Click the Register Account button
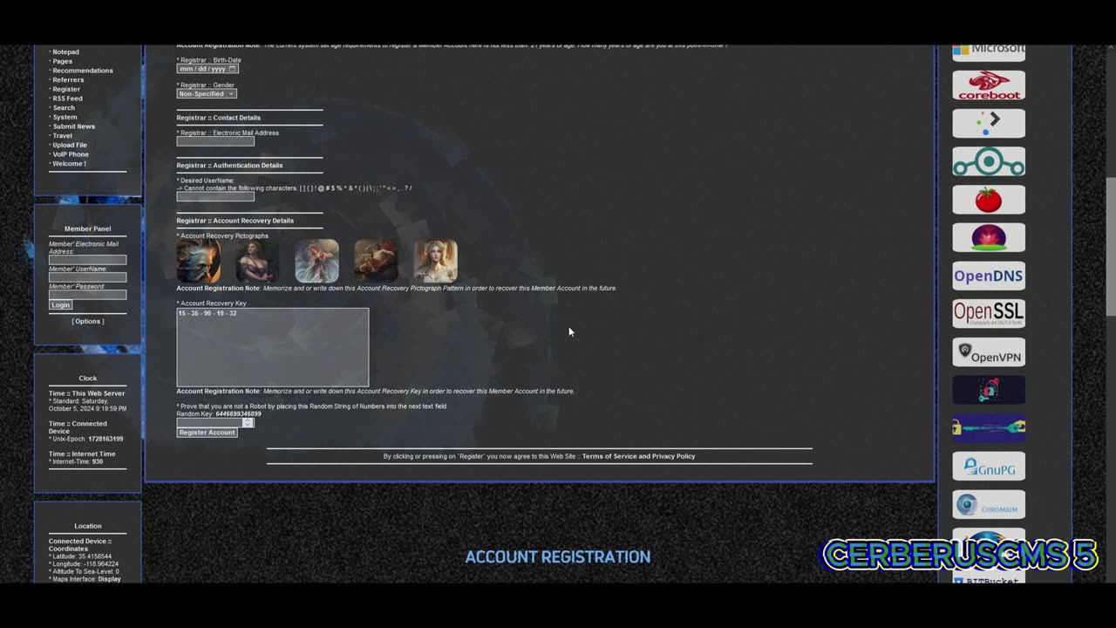Image resolution: width=1116 pixels, height=628 pixels. (x=207, y=433)
